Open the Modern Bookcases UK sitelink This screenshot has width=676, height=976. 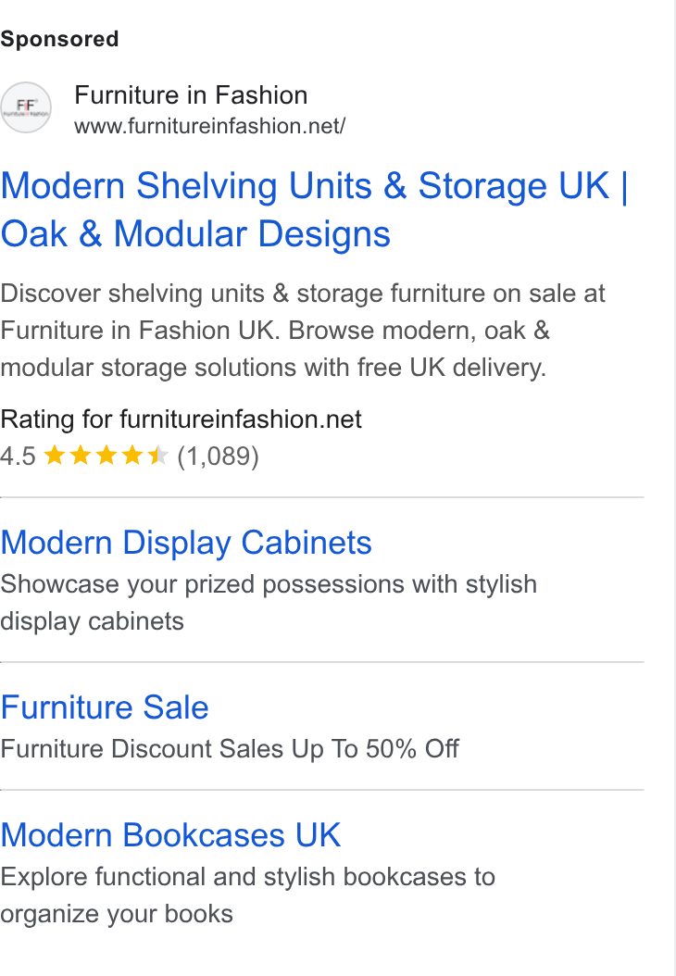(x=170, y=834)
